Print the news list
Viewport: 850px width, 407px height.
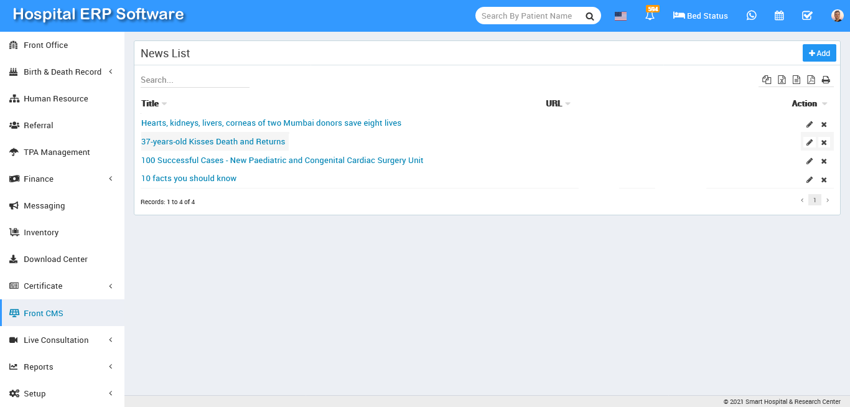click(826, 80)
